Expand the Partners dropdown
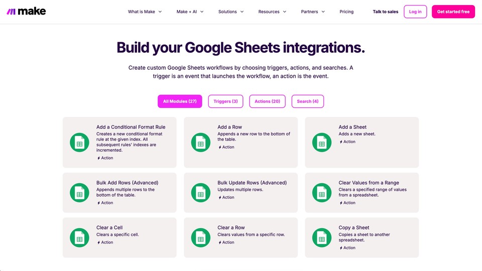Viewport: 482px width, 271px height. [313, 12]
